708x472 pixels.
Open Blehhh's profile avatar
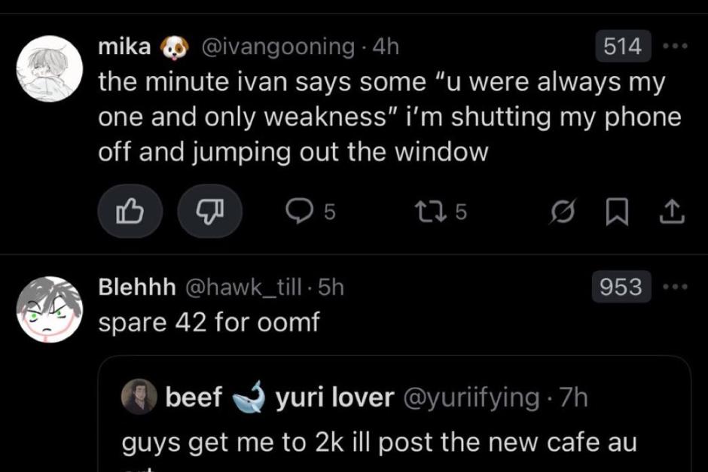coord(50,309)
